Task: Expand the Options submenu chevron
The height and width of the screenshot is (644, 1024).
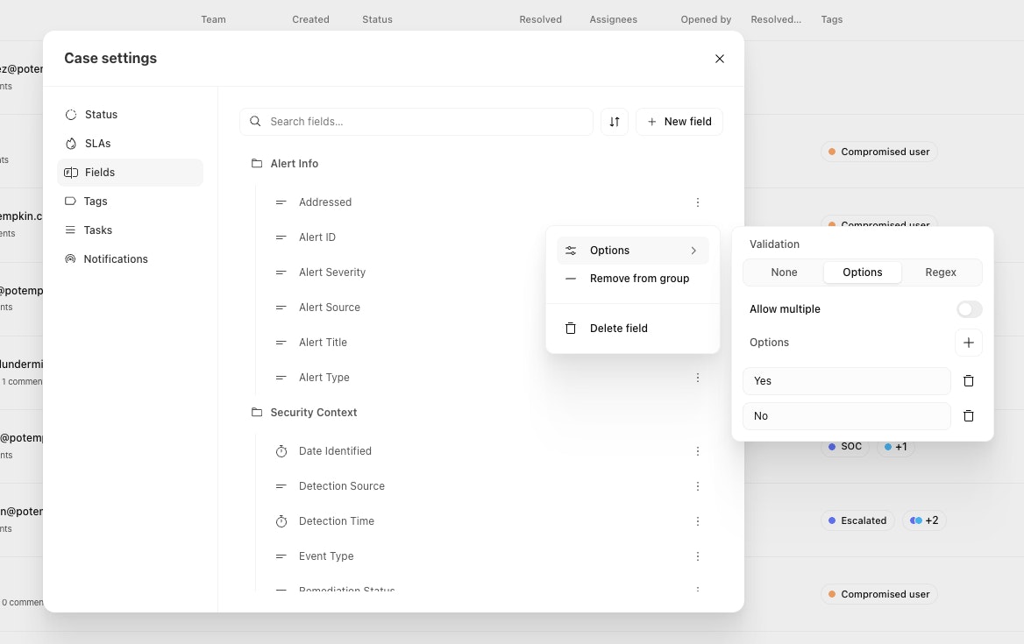Action: (x=693, y=251)
